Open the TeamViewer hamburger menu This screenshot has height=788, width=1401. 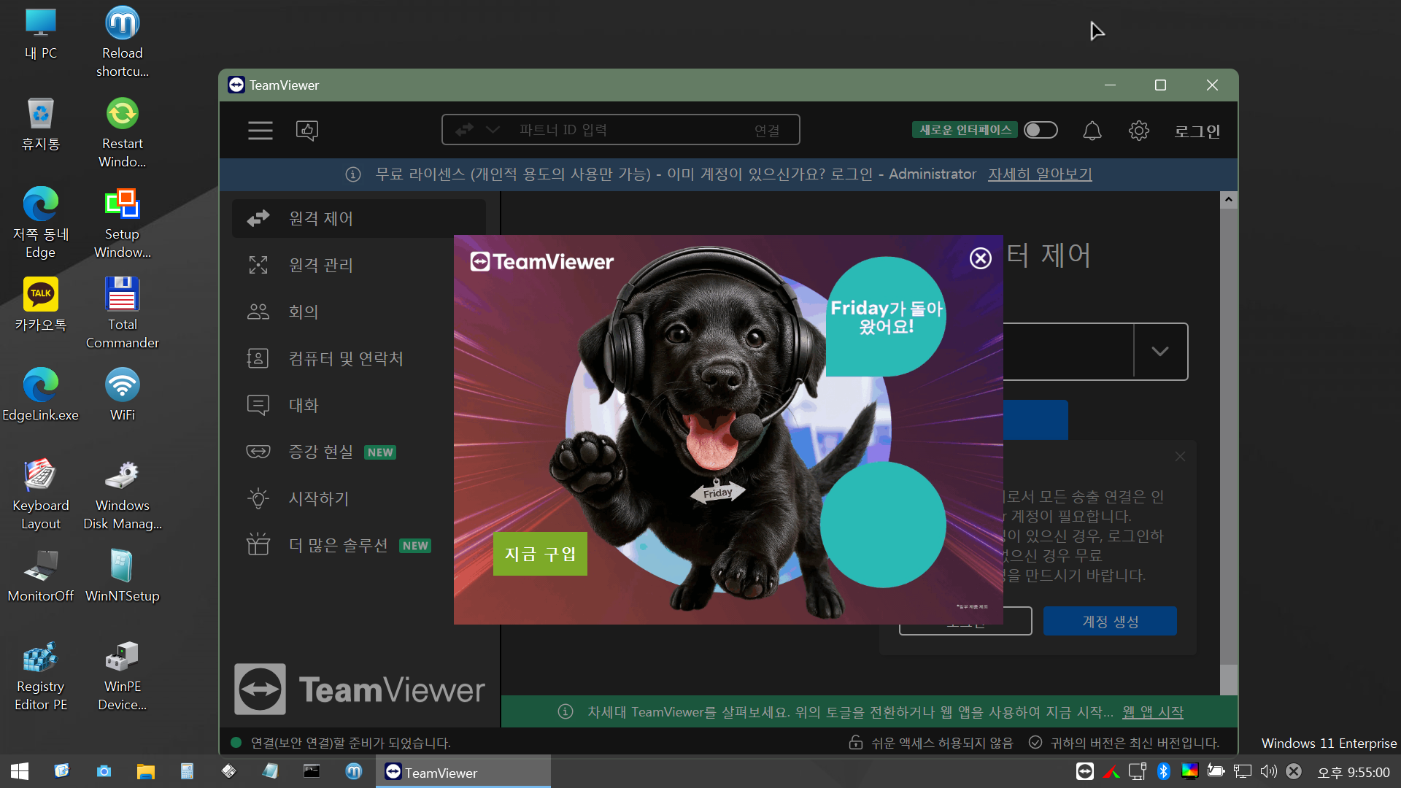[260, 131]
